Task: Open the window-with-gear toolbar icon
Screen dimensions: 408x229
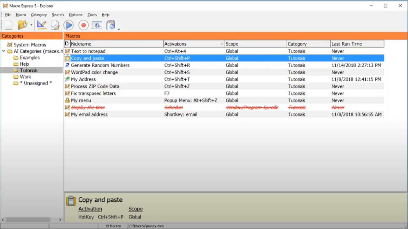Action: coord(97,25)
